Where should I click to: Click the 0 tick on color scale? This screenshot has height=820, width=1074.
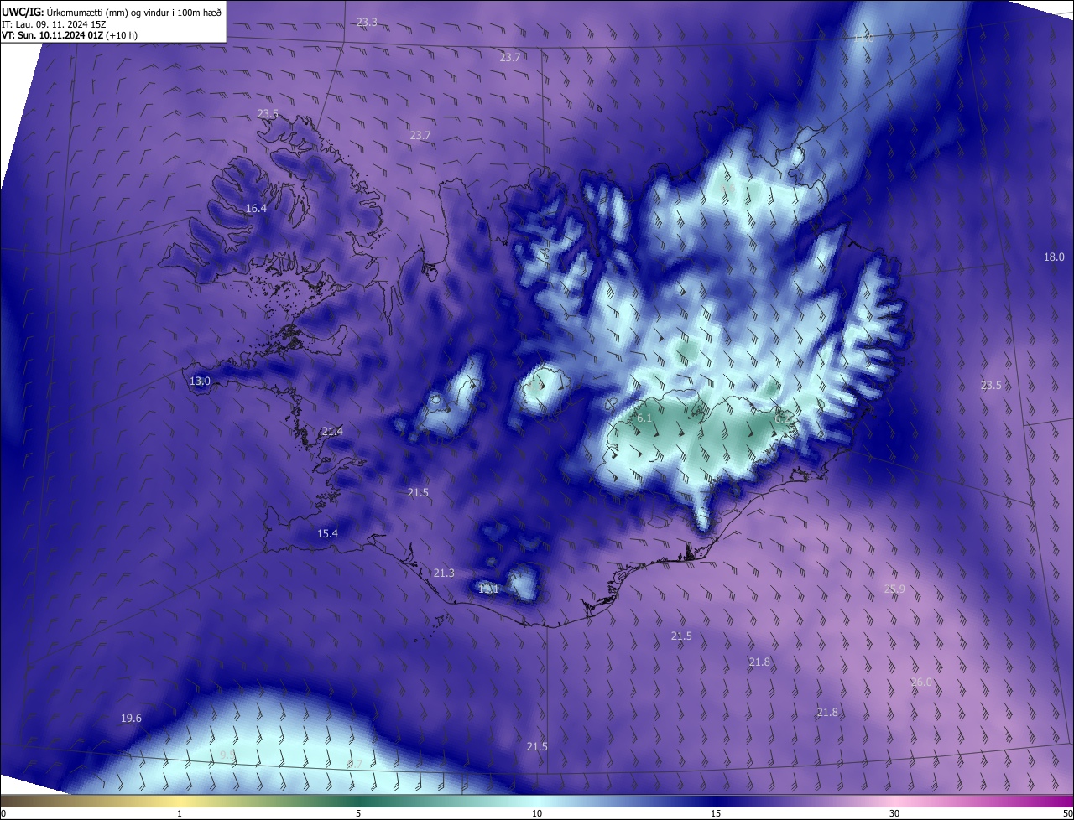pos(3,813)
